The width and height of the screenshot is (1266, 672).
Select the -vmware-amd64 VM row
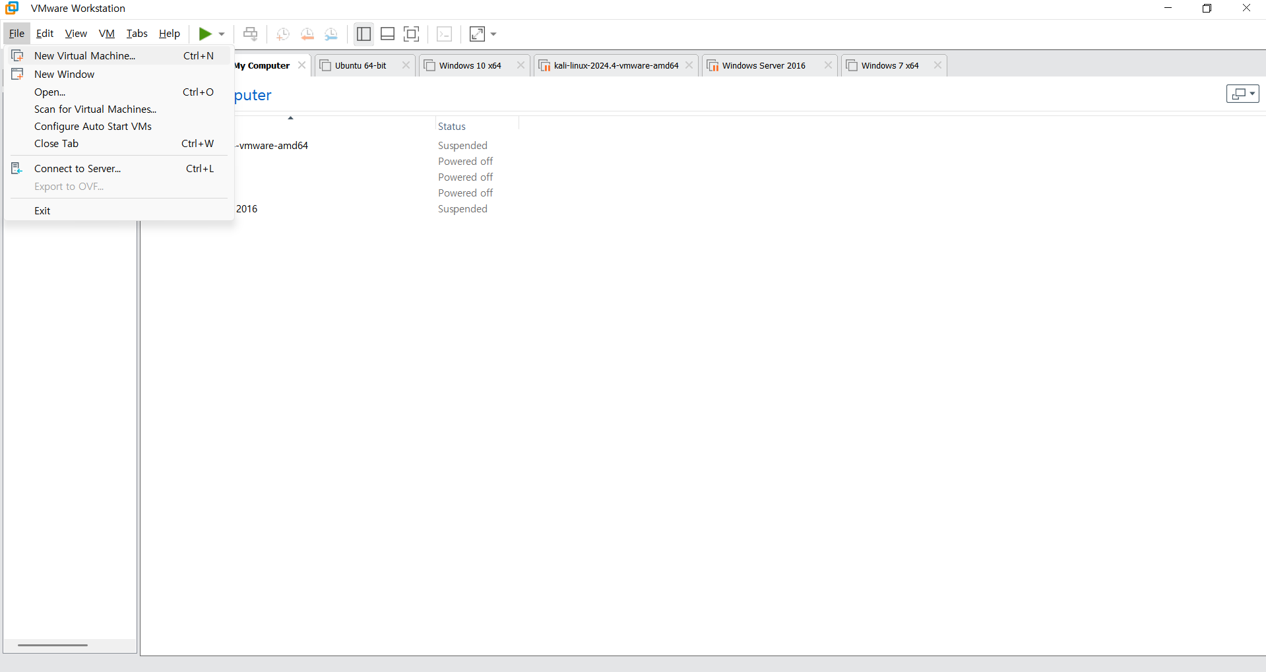tap(273, 145)
